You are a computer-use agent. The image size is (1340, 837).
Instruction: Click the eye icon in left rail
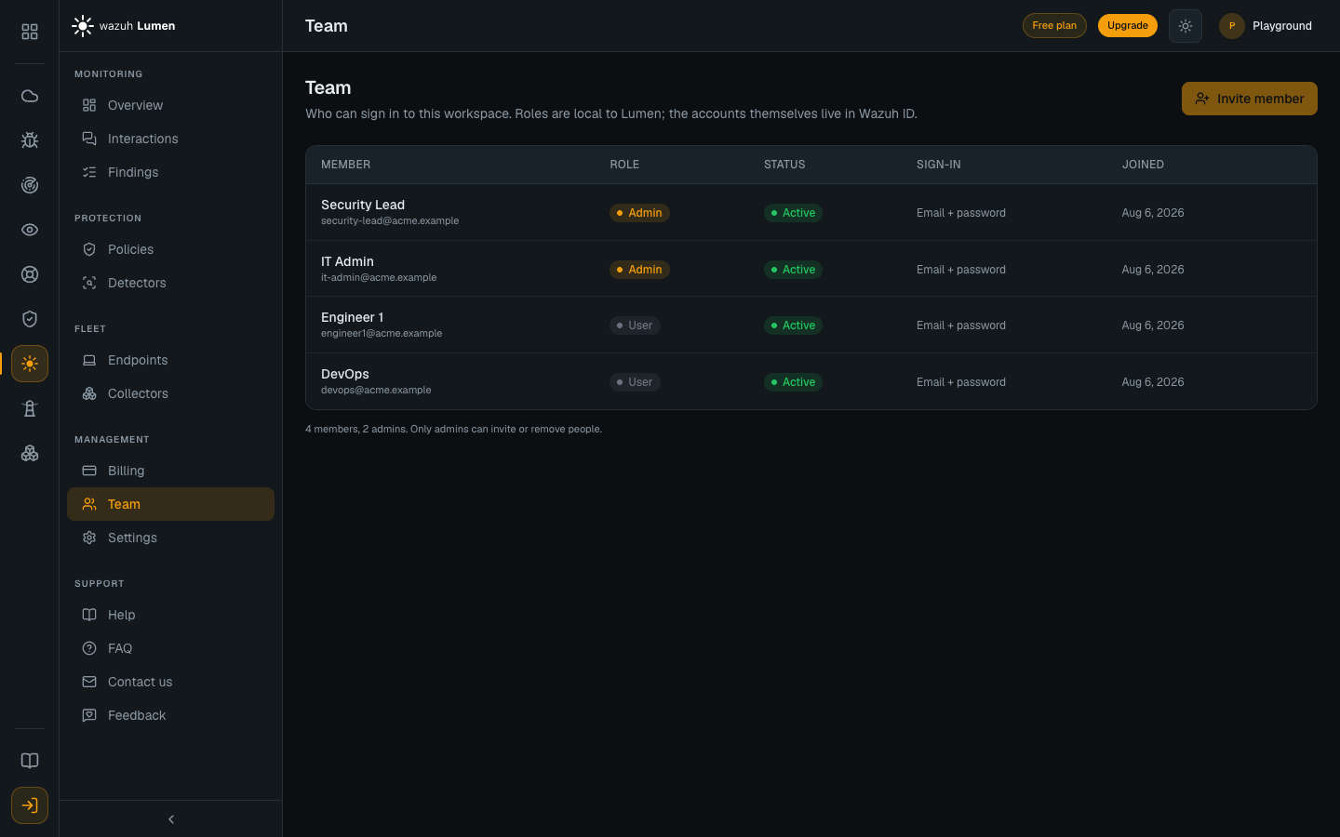pyautogui.click(x=30, y=230)
